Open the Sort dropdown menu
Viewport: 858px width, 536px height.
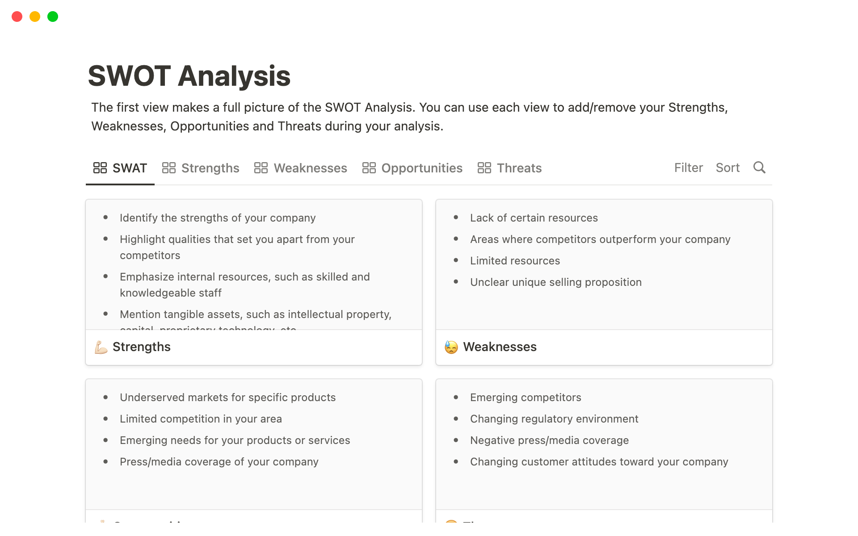[728, 167]
